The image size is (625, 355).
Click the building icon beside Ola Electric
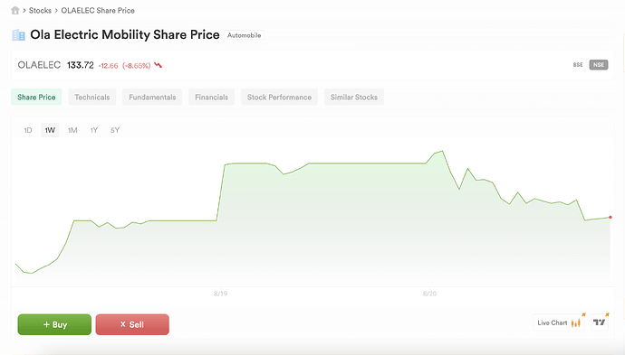click(18, 35)
